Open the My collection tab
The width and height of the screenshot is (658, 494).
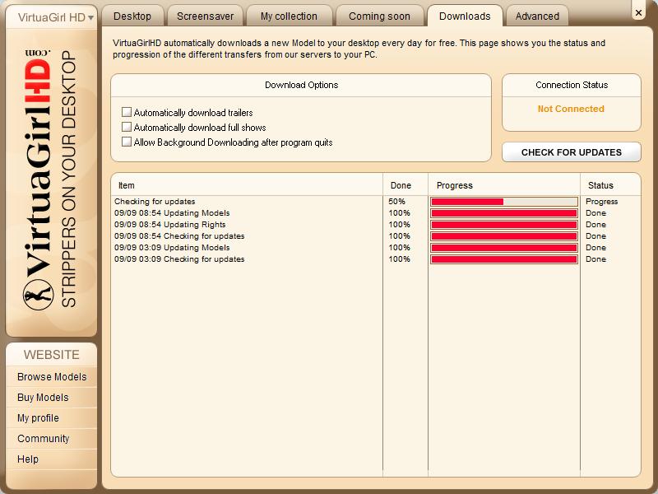click(290, 16)
